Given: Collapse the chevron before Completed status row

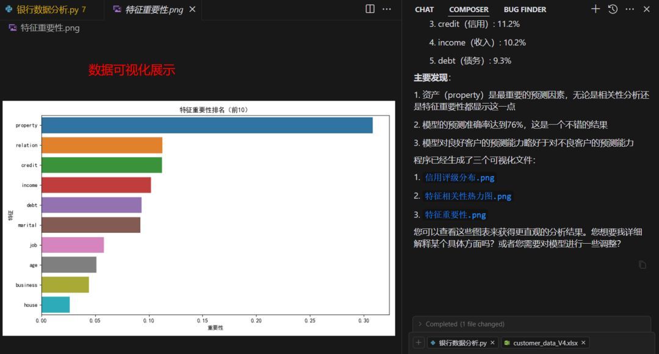Looking at the screenshot, I should point(419,324).
